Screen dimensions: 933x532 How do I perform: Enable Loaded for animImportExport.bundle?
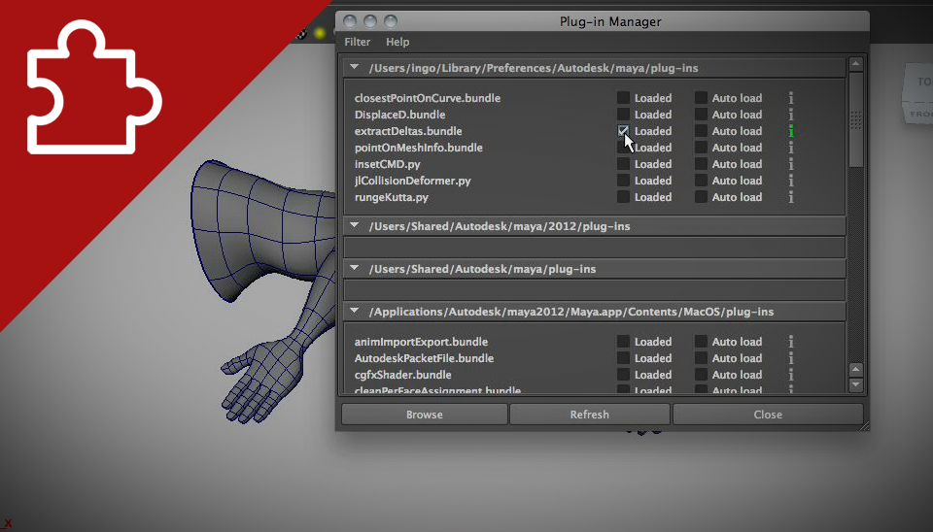(x=623, y=342)
